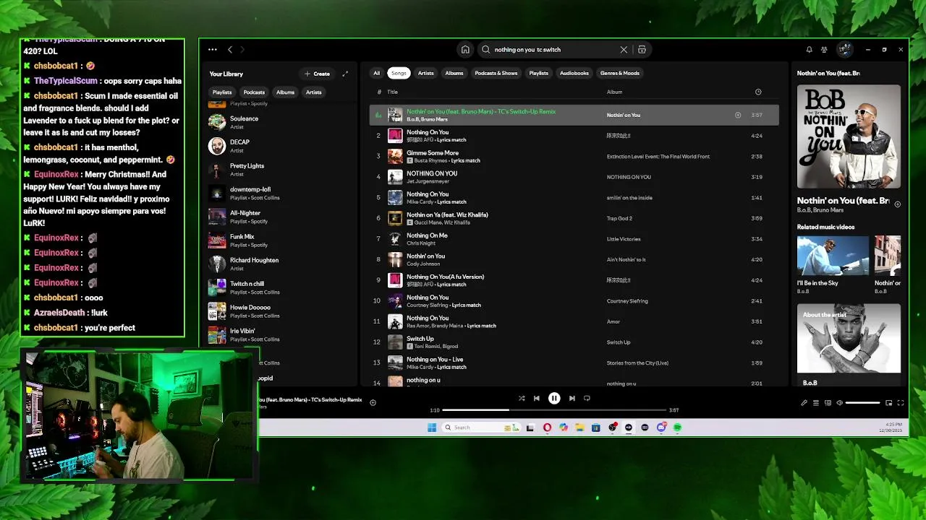Image resolution: width=926 pixels, height=520 pixels.
Task: Enter full screen player view
Action: coord(901,403)
